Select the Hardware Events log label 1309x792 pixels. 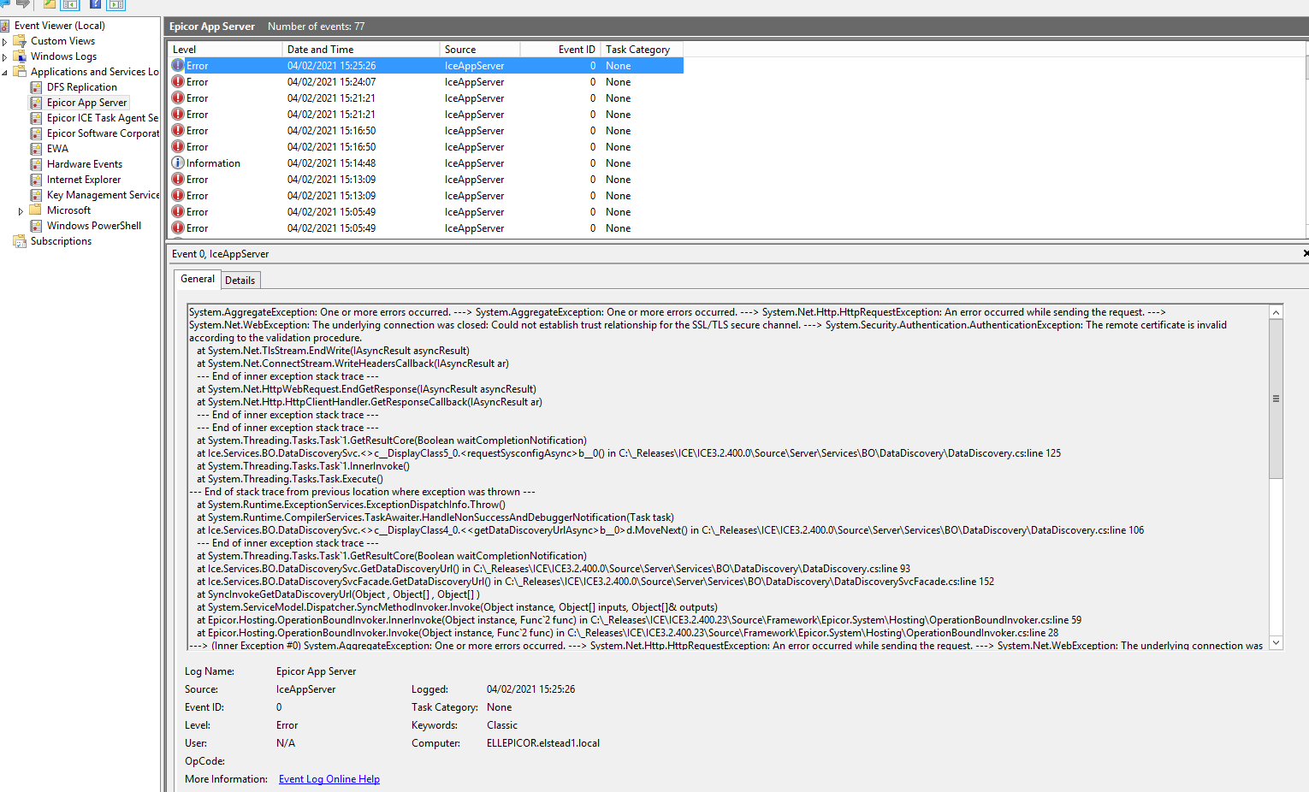tap(85, 164)
